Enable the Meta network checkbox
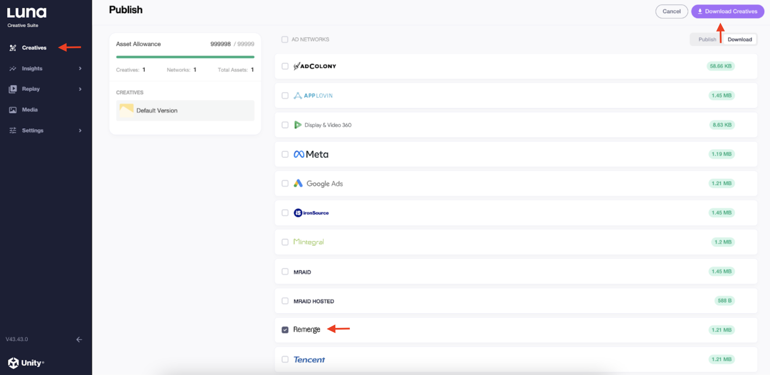This screenshot has width=770, height=375. pos(285,154)
